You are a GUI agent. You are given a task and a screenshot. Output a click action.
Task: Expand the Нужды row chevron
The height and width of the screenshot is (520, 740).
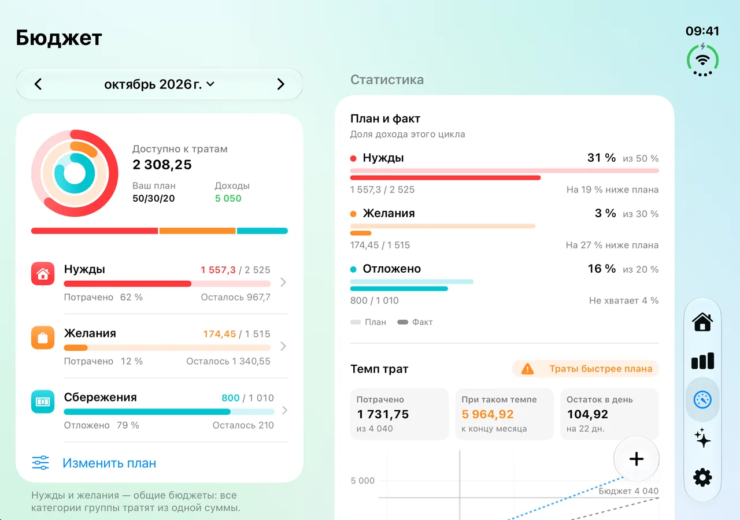pyautogui.click(x=283, y=283)
